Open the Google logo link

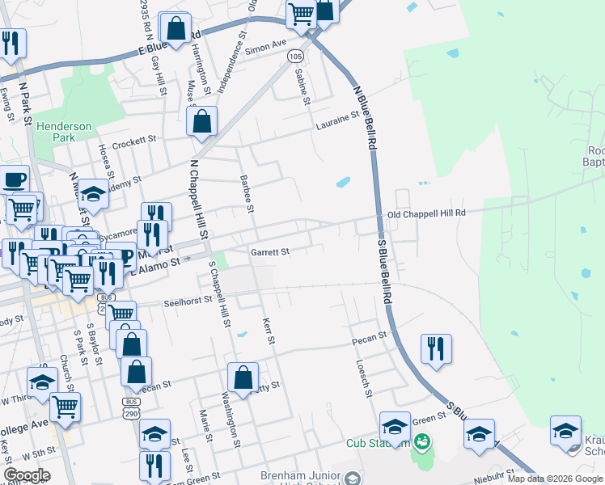coord(27,475)
